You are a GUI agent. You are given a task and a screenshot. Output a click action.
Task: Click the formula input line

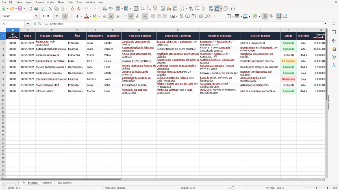[186, 24]
